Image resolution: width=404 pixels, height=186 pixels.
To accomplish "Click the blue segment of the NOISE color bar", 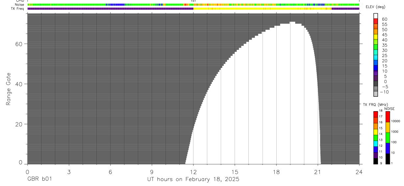I will click(x=388, y=148).
